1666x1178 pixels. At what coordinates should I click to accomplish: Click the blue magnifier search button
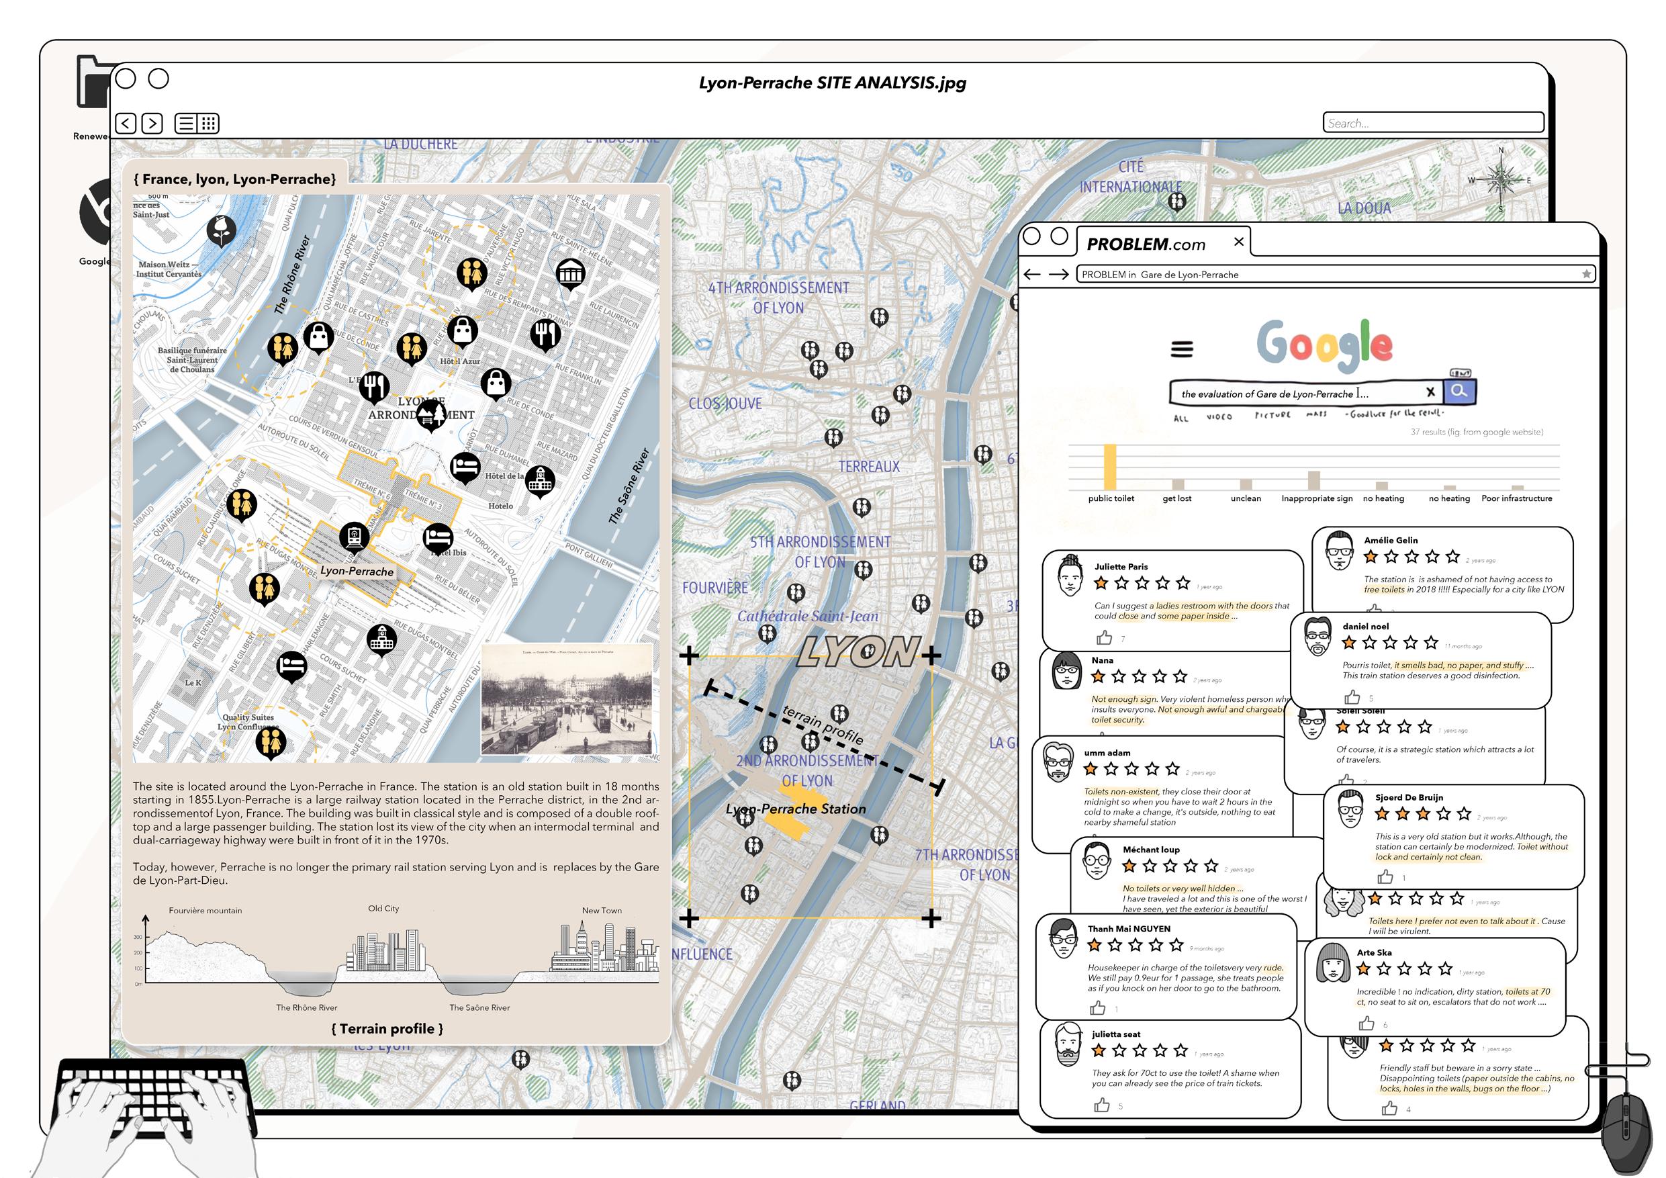(x=1460, y=392)
